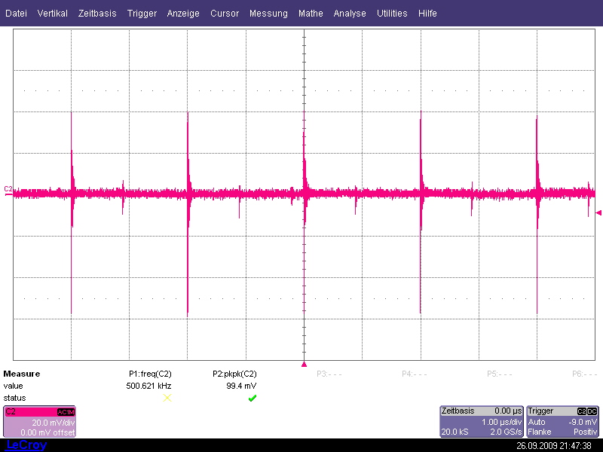Open the Hilfe menu
This screenshot has height=452, width=603.
427,13
